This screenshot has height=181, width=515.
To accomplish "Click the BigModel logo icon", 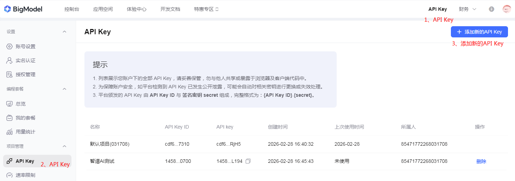I will tap(7, 9).
